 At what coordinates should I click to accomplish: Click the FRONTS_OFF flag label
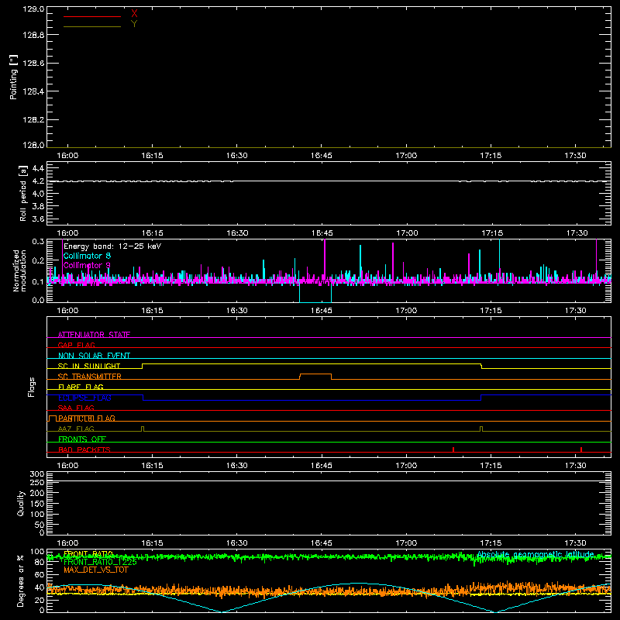82,439
